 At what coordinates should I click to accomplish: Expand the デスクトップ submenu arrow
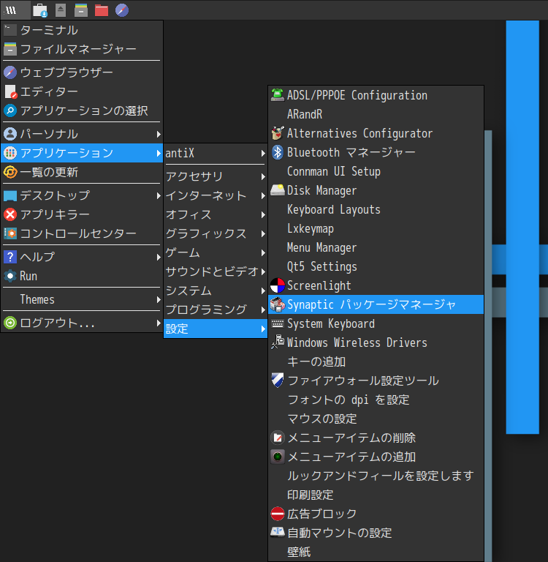(159, 195)
